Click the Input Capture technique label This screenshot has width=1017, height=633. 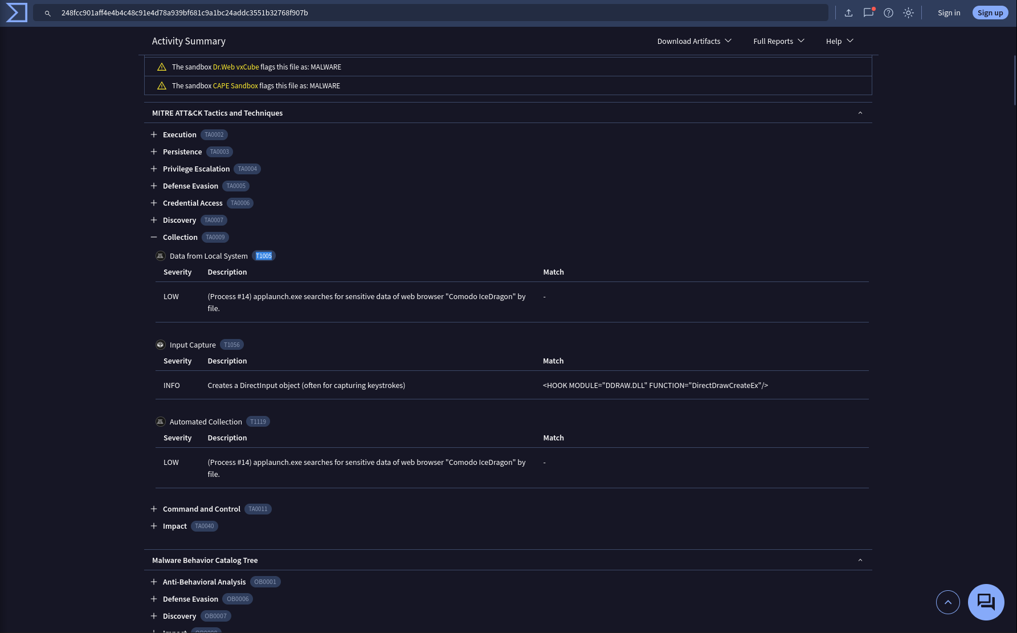coord(193,345)
